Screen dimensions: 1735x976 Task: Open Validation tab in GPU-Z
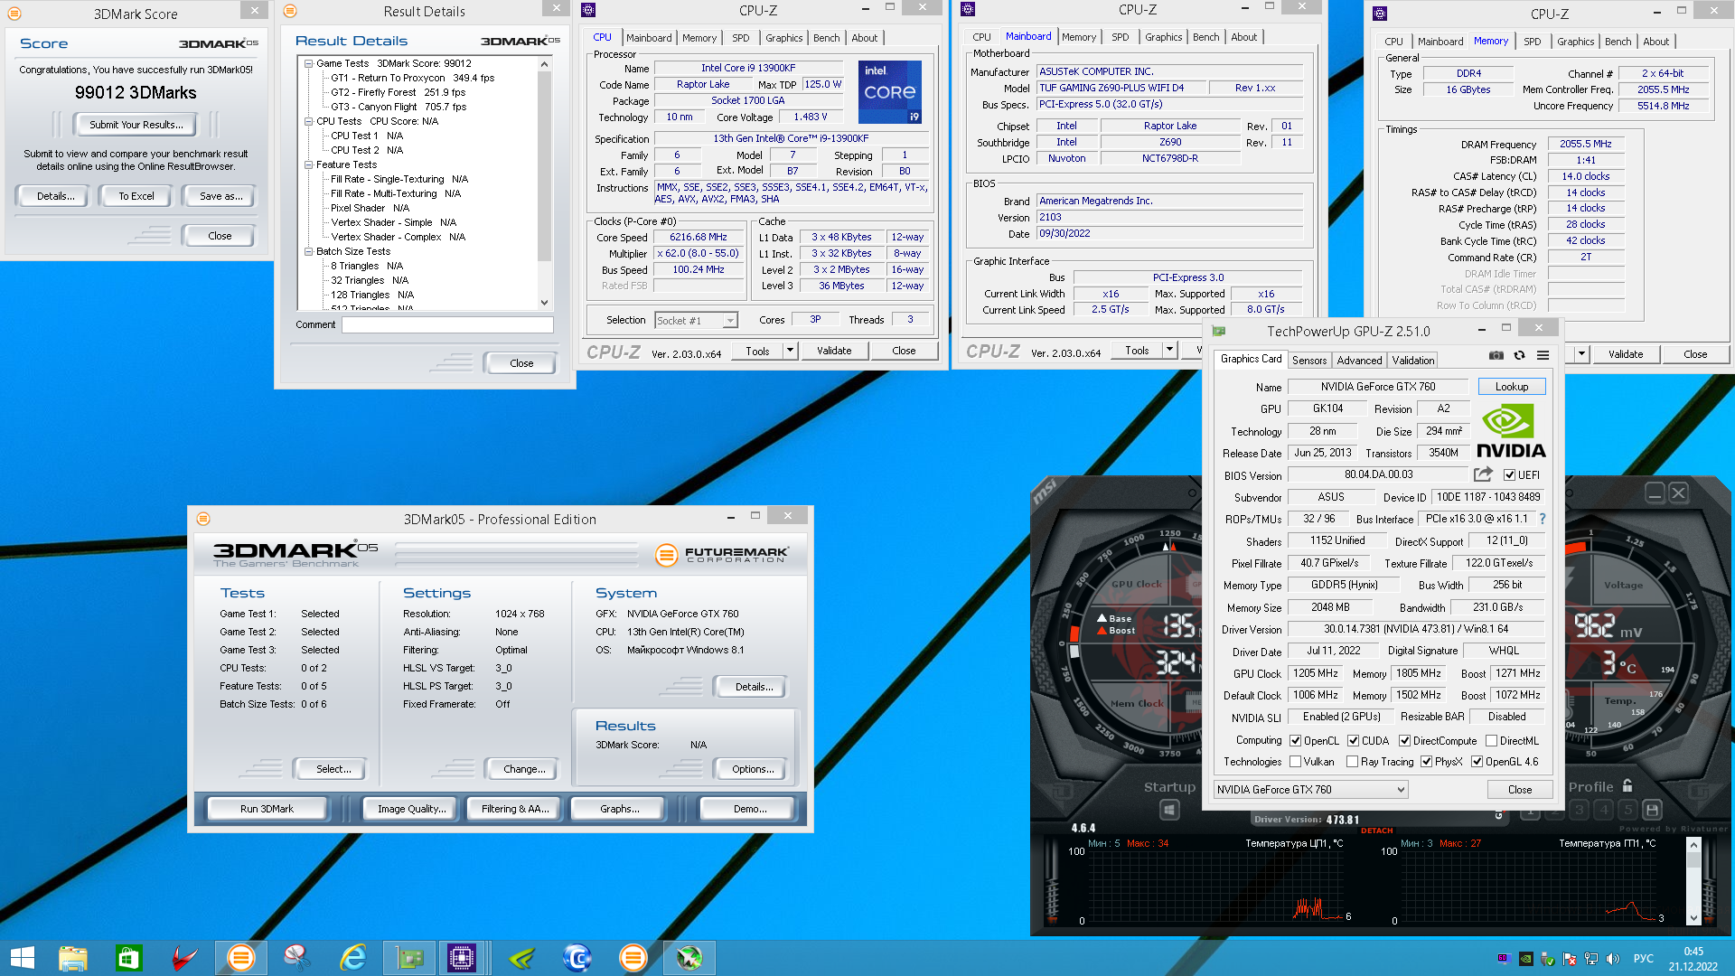coord(1413,360)
